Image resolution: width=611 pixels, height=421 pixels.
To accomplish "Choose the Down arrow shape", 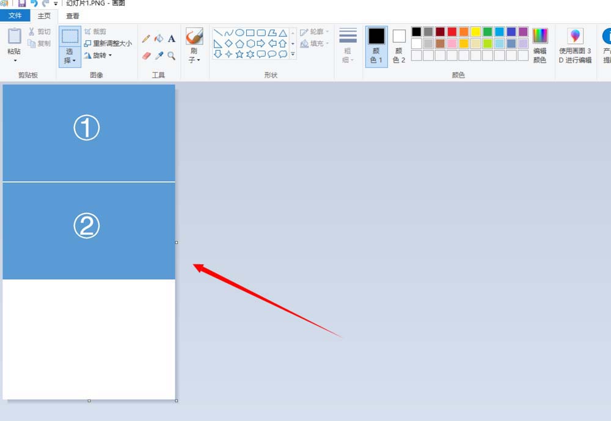I will [x=218, y=54].
